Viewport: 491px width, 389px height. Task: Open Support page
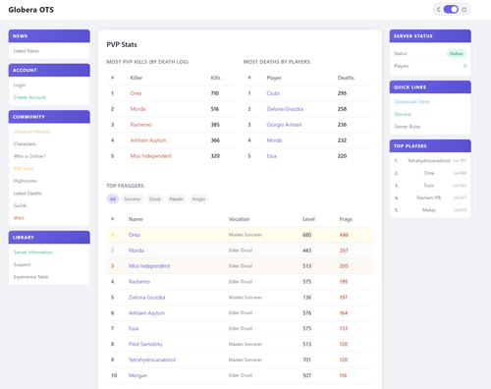tap(22, 264)
